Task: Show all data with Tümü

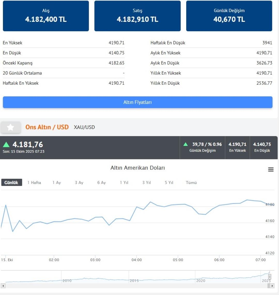Action: click(191, 182)
